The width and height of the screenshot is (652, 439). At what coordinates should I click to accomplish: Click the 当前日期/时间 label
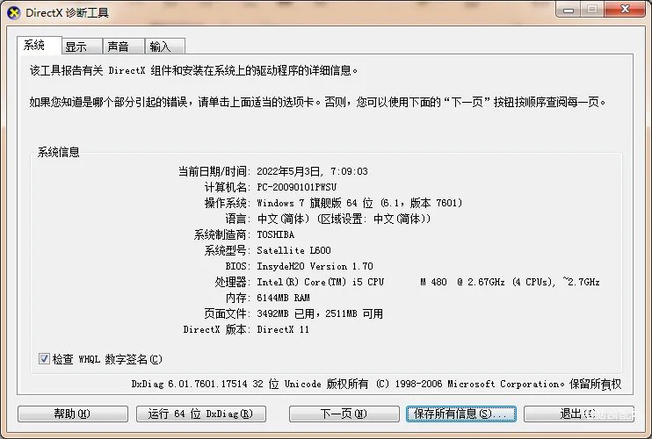(214, 171)
